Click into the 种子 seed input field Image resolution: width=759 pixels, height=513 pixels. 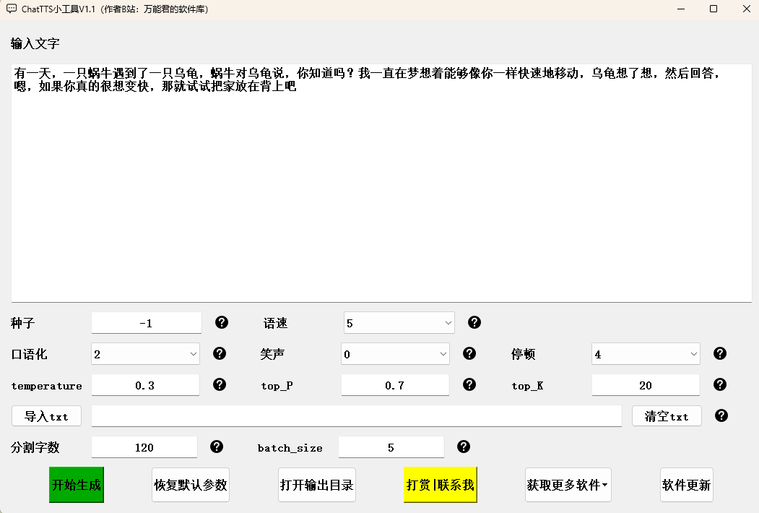146,323
